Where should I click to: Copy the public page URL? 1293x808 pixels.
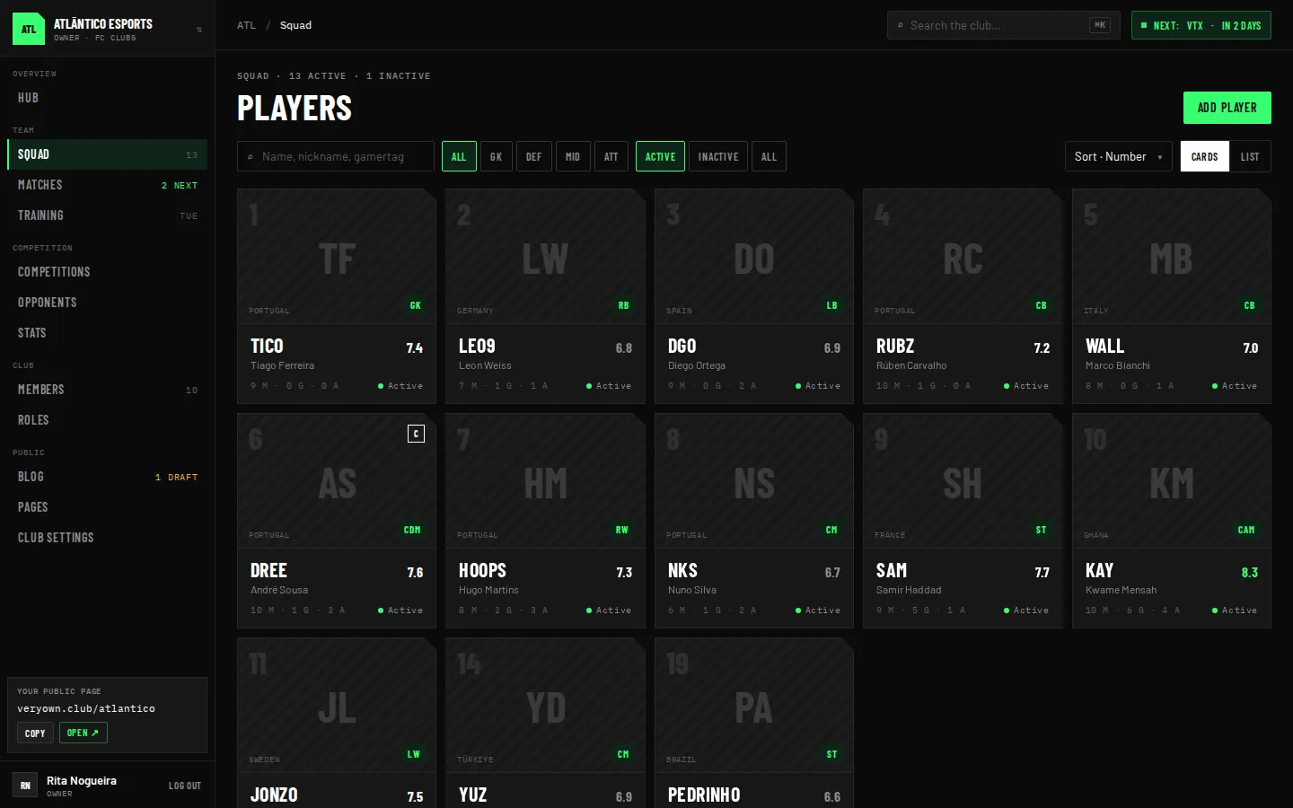pyautogui.click(x=35, y=733)
